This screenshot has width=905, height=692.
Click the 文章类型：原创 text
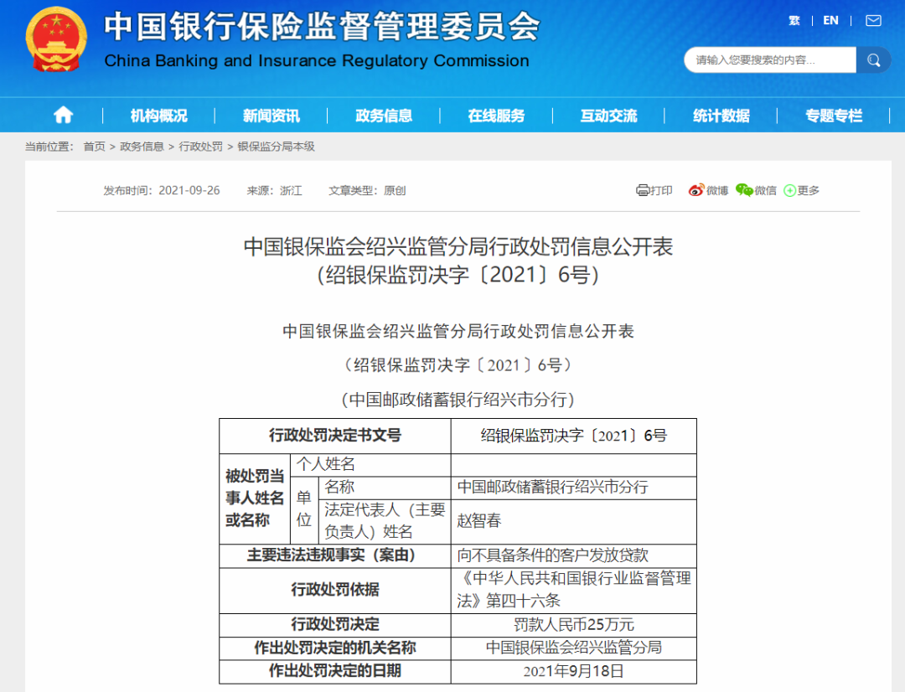pyautogui.click(x=367, y=190)
